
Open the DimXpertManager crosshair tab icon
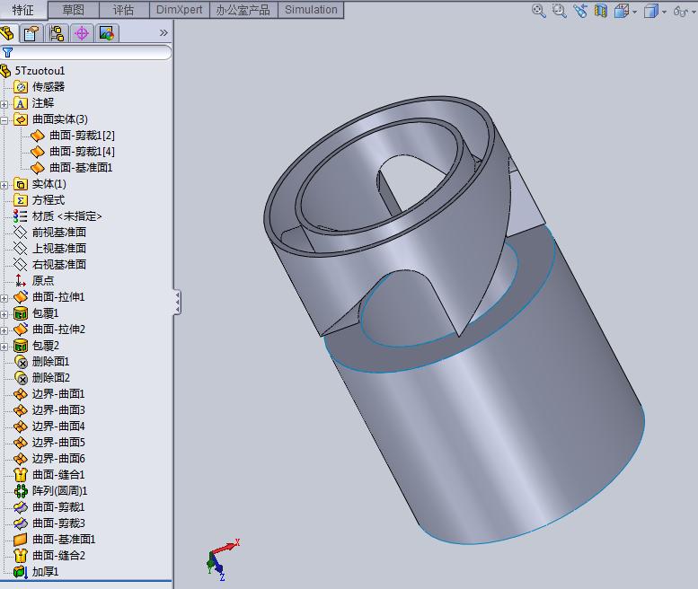[82, 33]
